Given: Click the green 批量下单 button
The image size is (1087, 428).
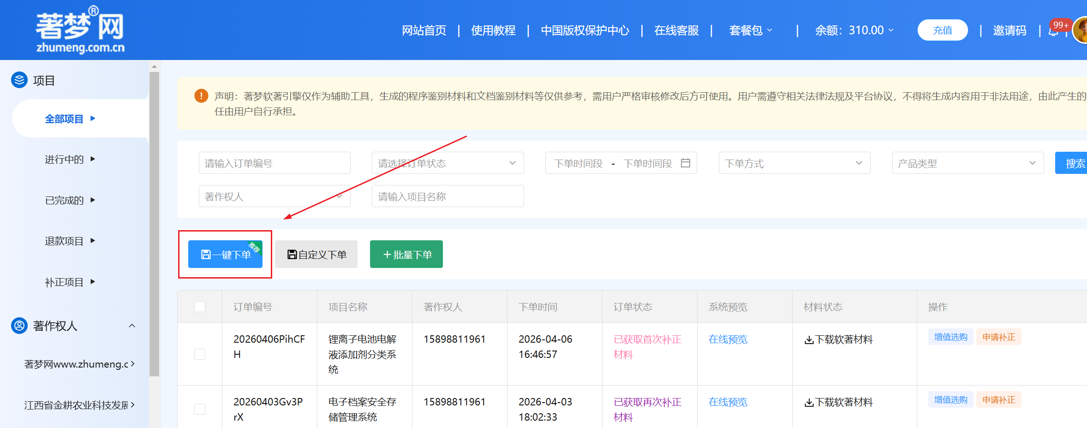Looking at the screenshot, I should click(406, 254).
